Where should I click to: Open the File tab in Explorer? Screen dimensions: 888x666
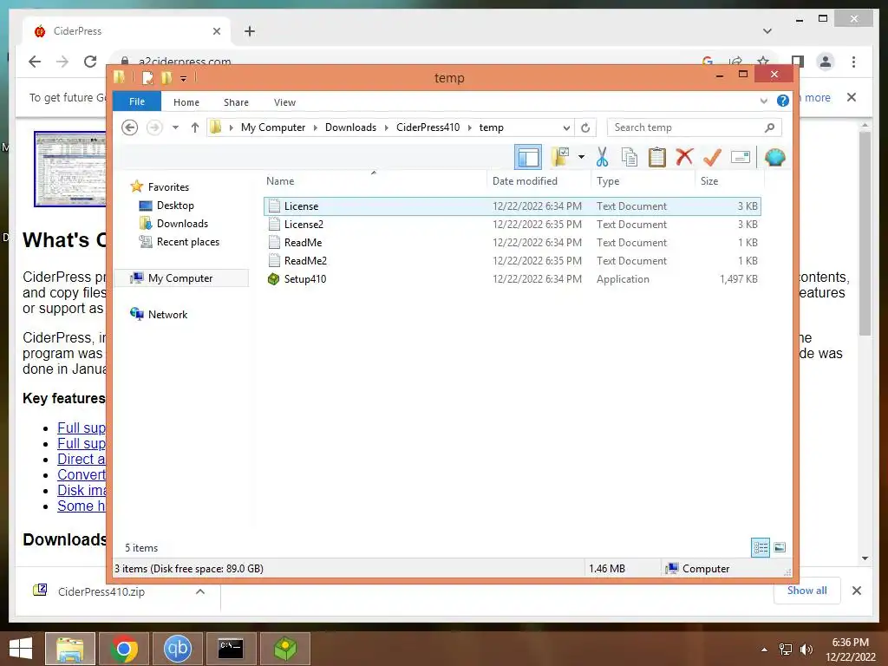click(137, 101)
